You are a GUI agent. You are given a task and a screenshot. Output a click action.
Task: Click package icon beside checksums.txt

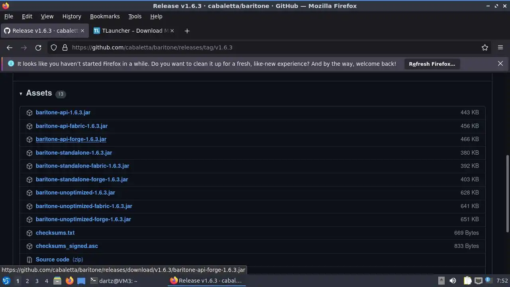tap(29, 233)
